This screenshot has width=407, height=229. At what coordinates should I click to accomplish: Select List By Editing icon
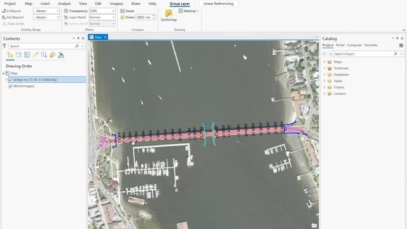pyautogui.click(x=36, y=55)
